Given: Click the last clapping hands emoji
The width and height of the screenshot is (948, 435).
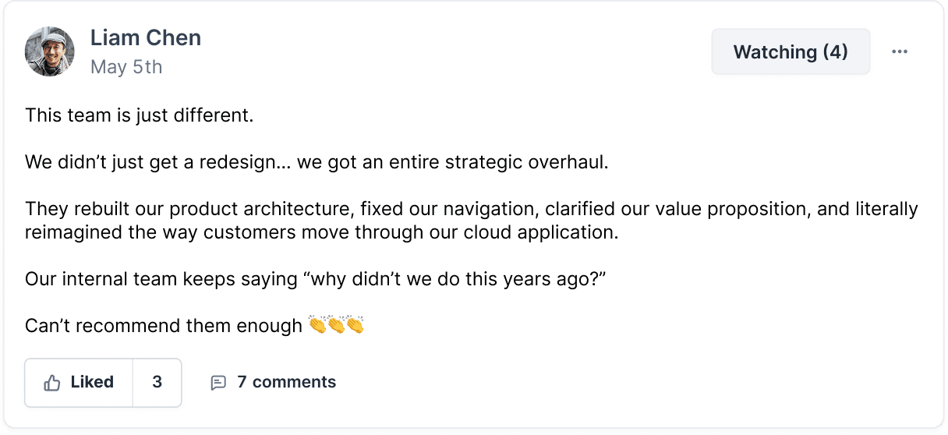Looking at the screenshot, I should click(355, 324).
